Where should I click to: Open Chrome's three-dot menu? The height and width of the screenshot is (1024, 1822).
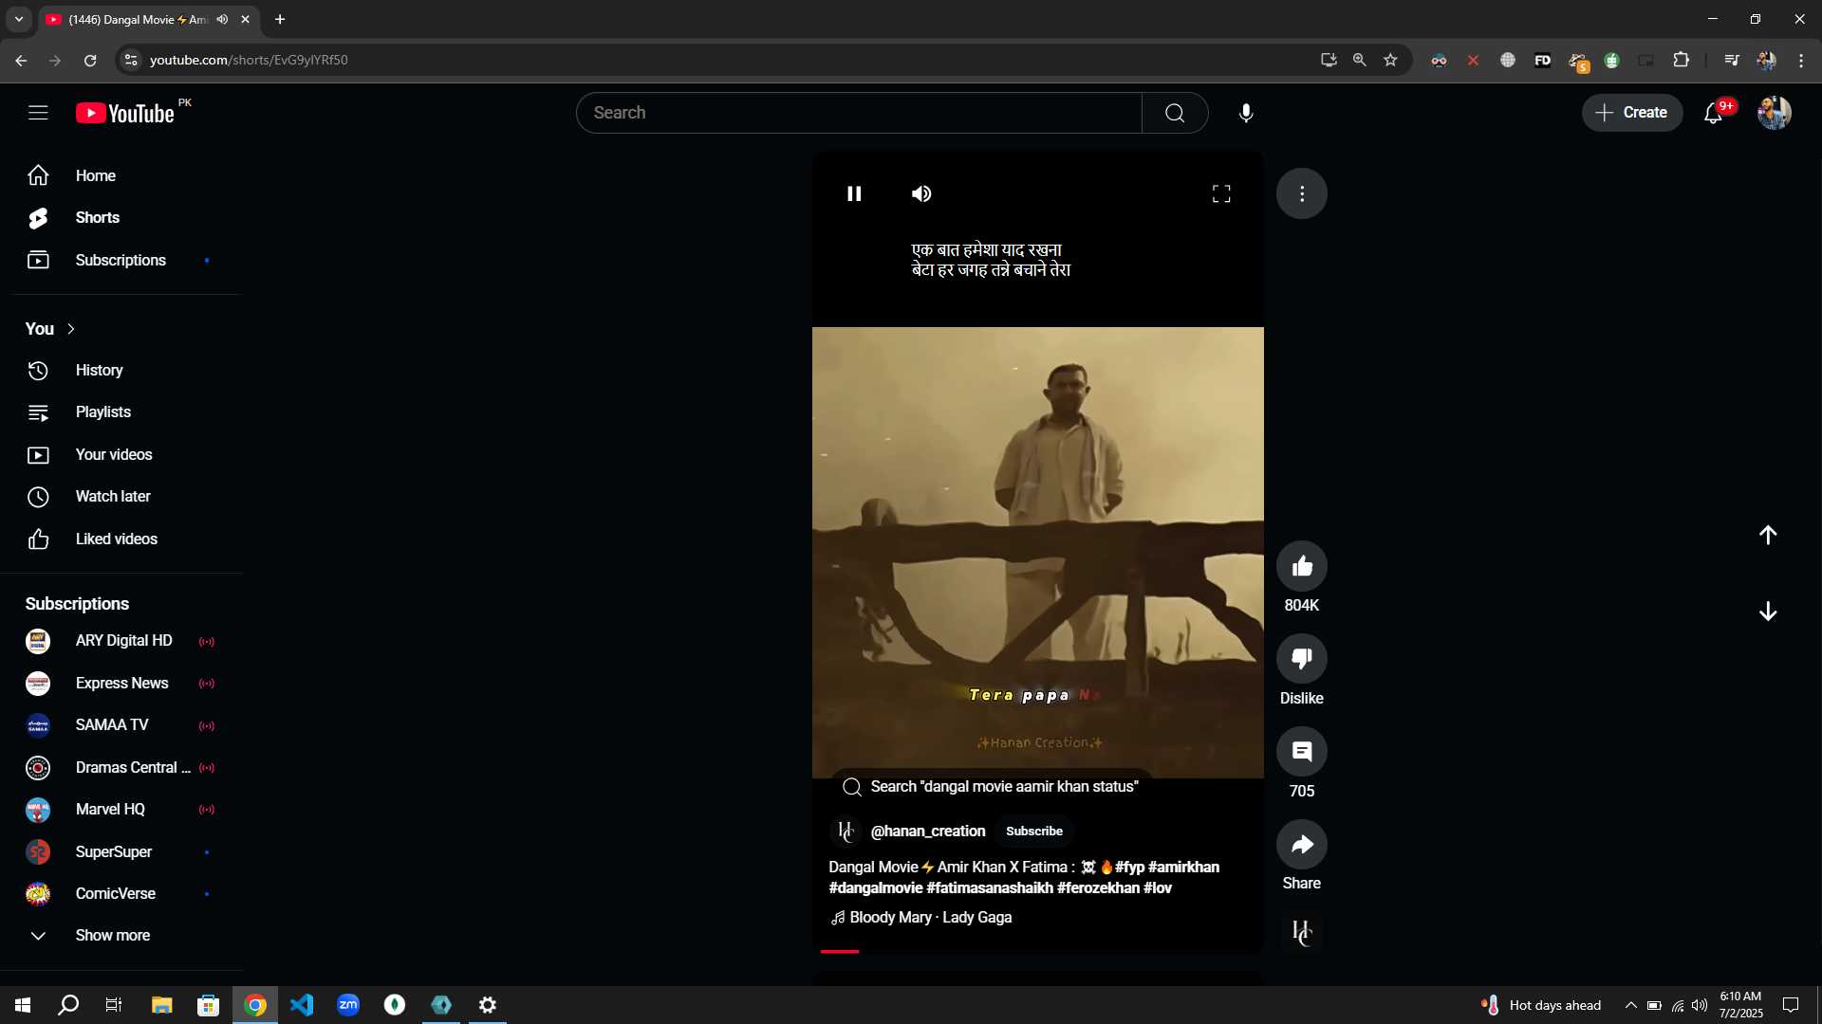[x=1800, y=60]
